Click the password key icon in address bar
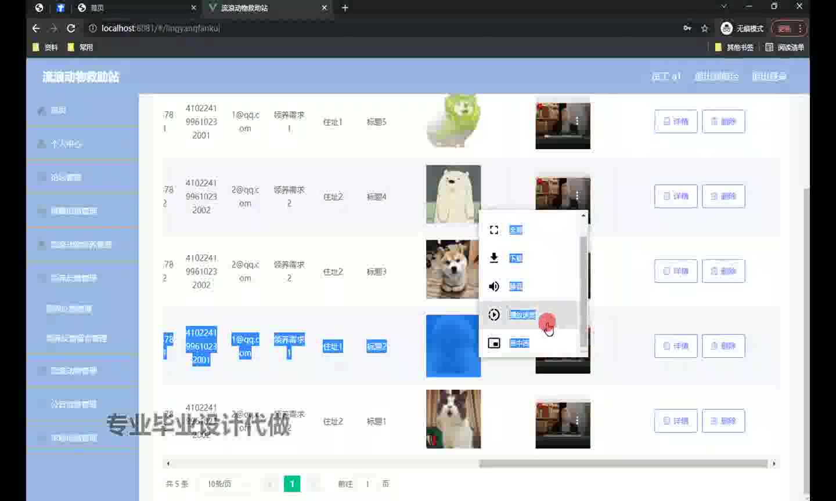The width and height of the screenshot is (836, 501). click(687, 28)
